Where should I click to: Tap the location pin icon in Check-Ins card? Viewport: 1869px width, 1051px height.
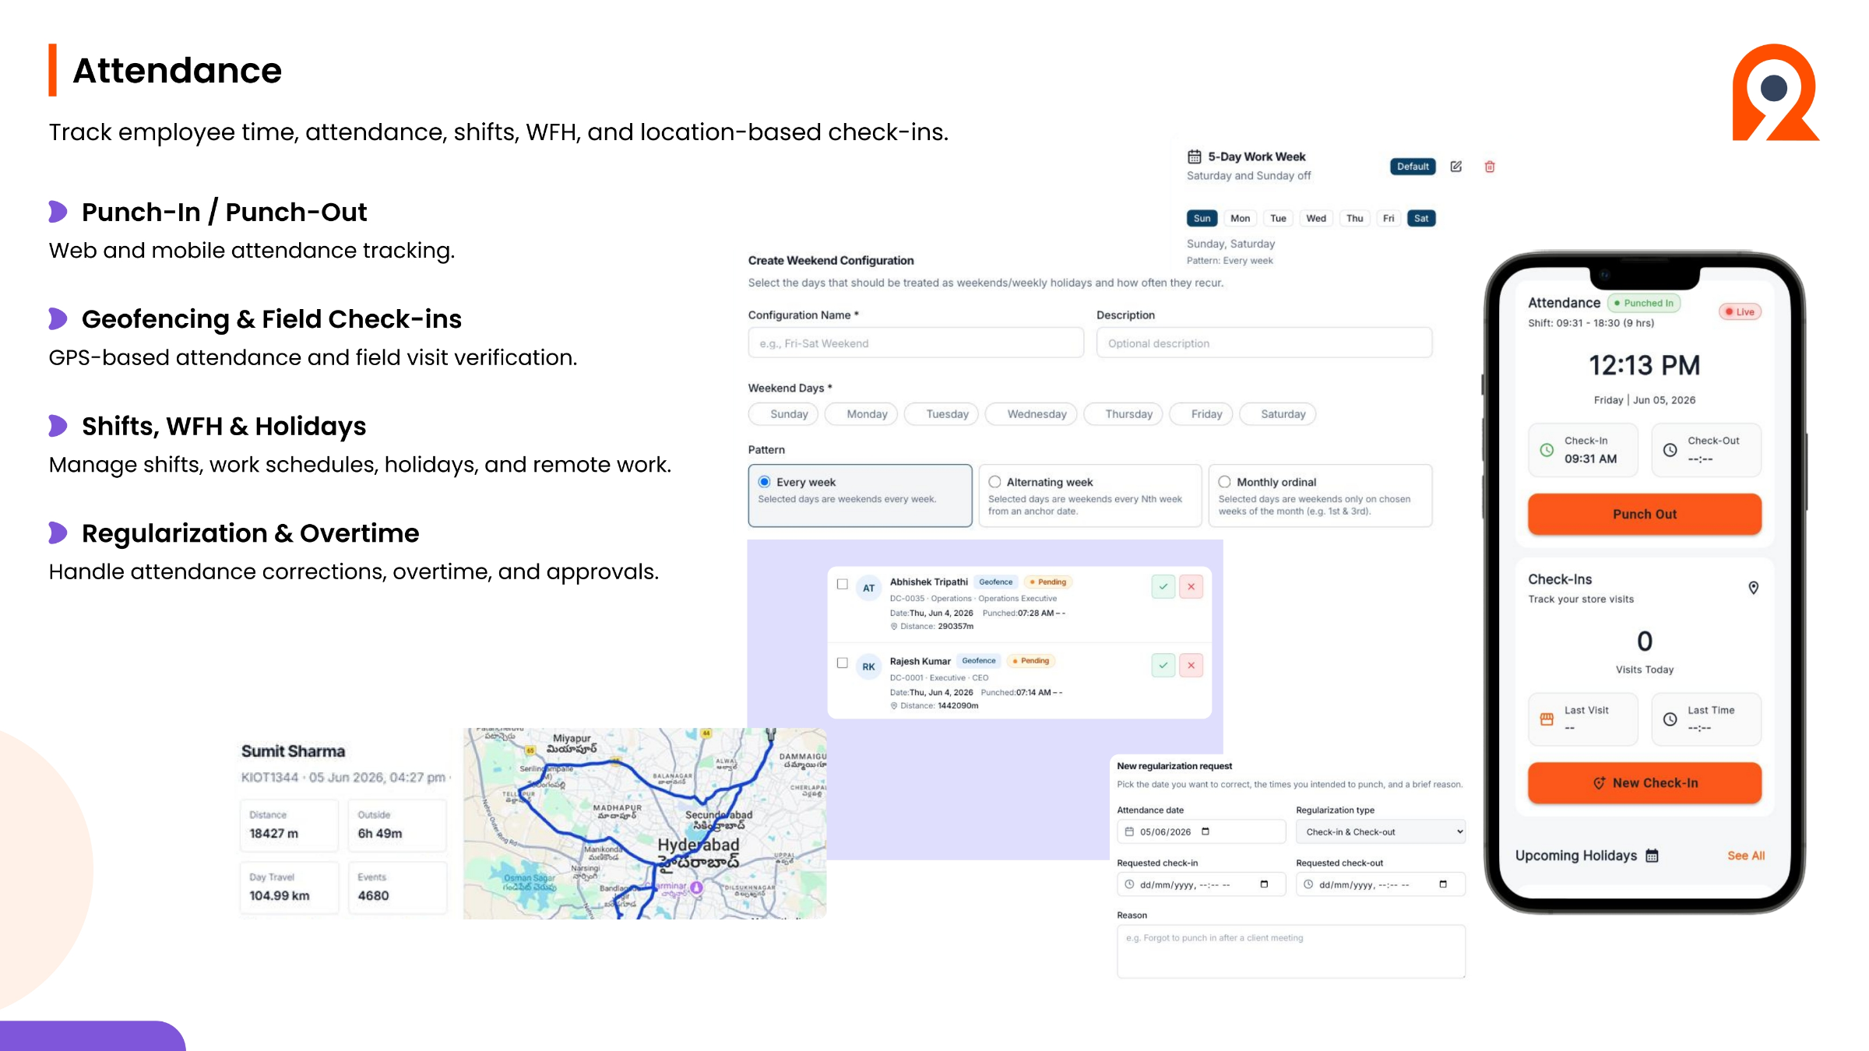tap(1753, 588)
